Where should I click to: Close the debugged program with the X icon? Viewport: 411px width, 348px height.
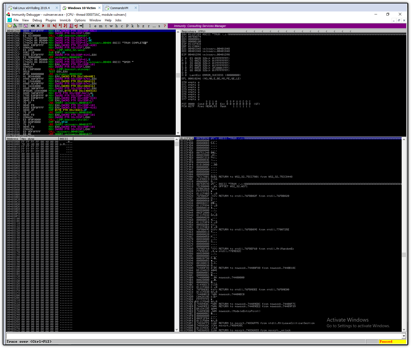(x=38, y=26)
